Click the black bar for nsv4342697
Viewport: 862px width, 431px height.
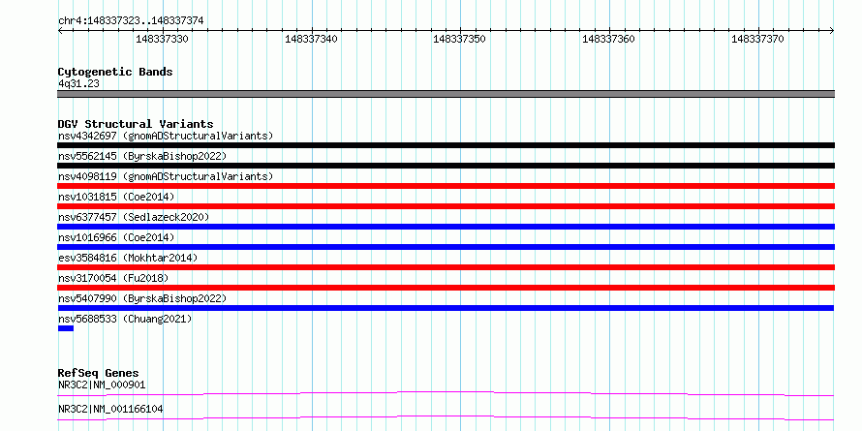[446, 145]
